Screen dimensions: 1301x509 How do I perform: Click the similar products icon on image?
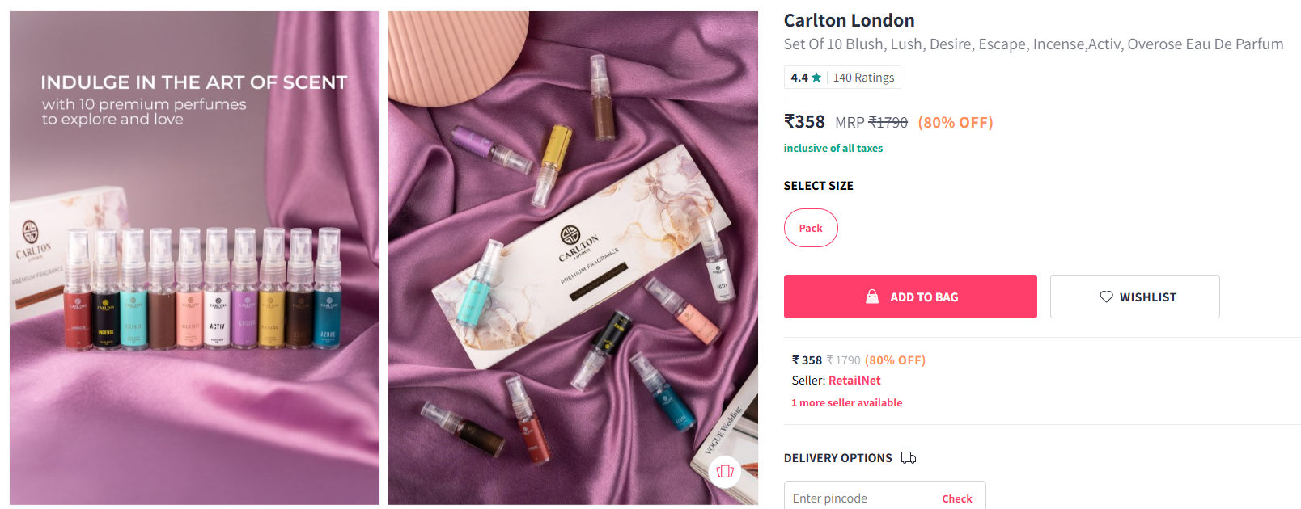pos(725,471)
